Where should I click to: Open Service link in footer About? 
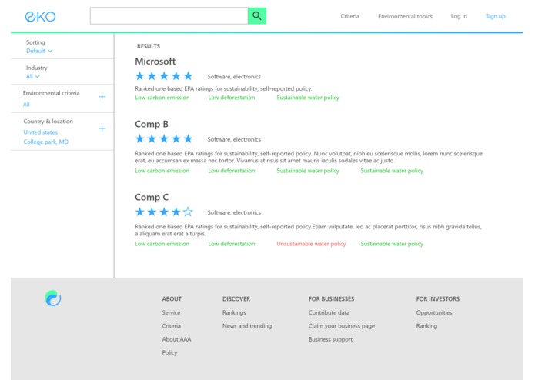171,312
